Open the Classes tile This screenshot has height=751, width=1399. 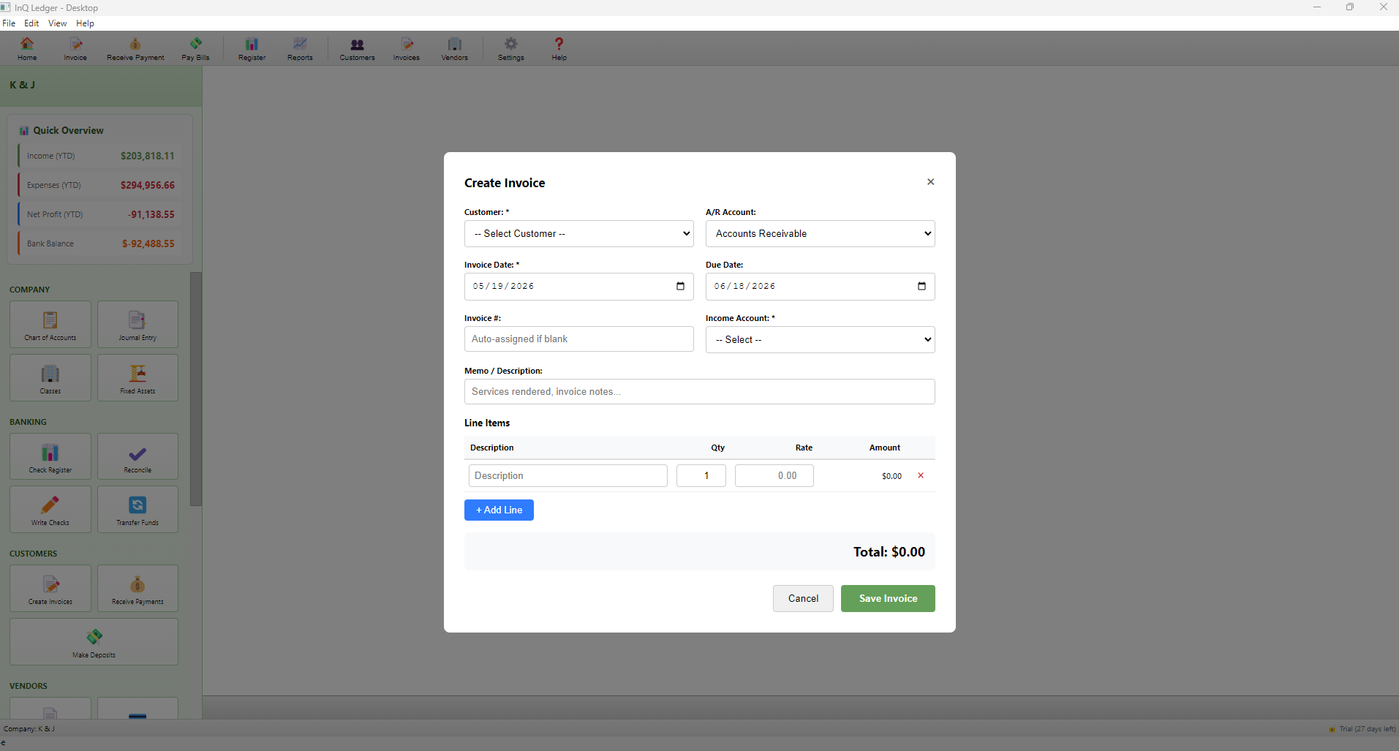click(x=50, y=377)
